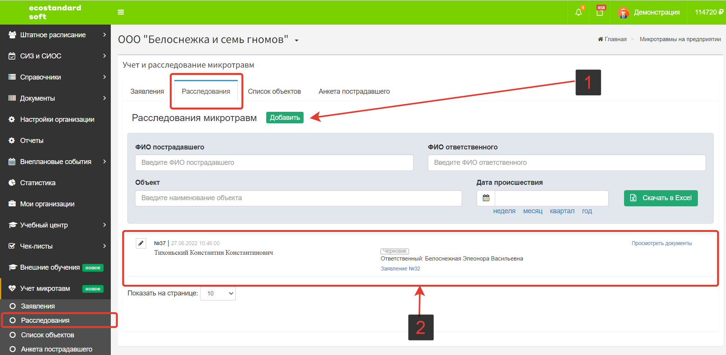Image resolution: width=726 pixels, height=355 pixels.
Task: Filter date by квартал link
Action: click(x=562, y=211)
